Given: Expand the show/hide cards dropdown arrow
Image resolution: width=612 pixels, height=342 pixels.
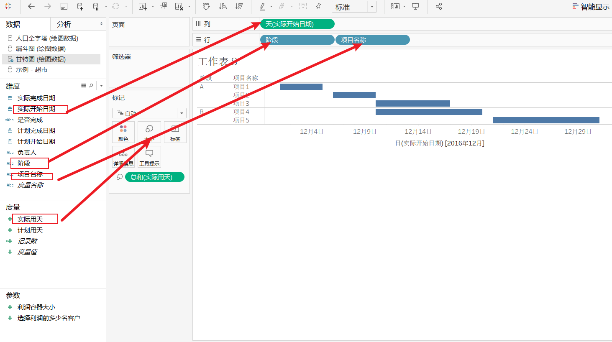Looking at the screenshot, I should [x=404, y=7].
